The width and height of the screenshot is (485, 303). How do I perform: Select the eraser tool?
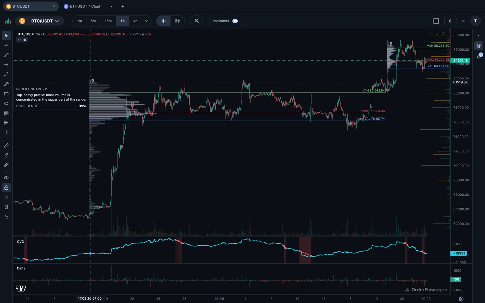[x=6, y=155]
